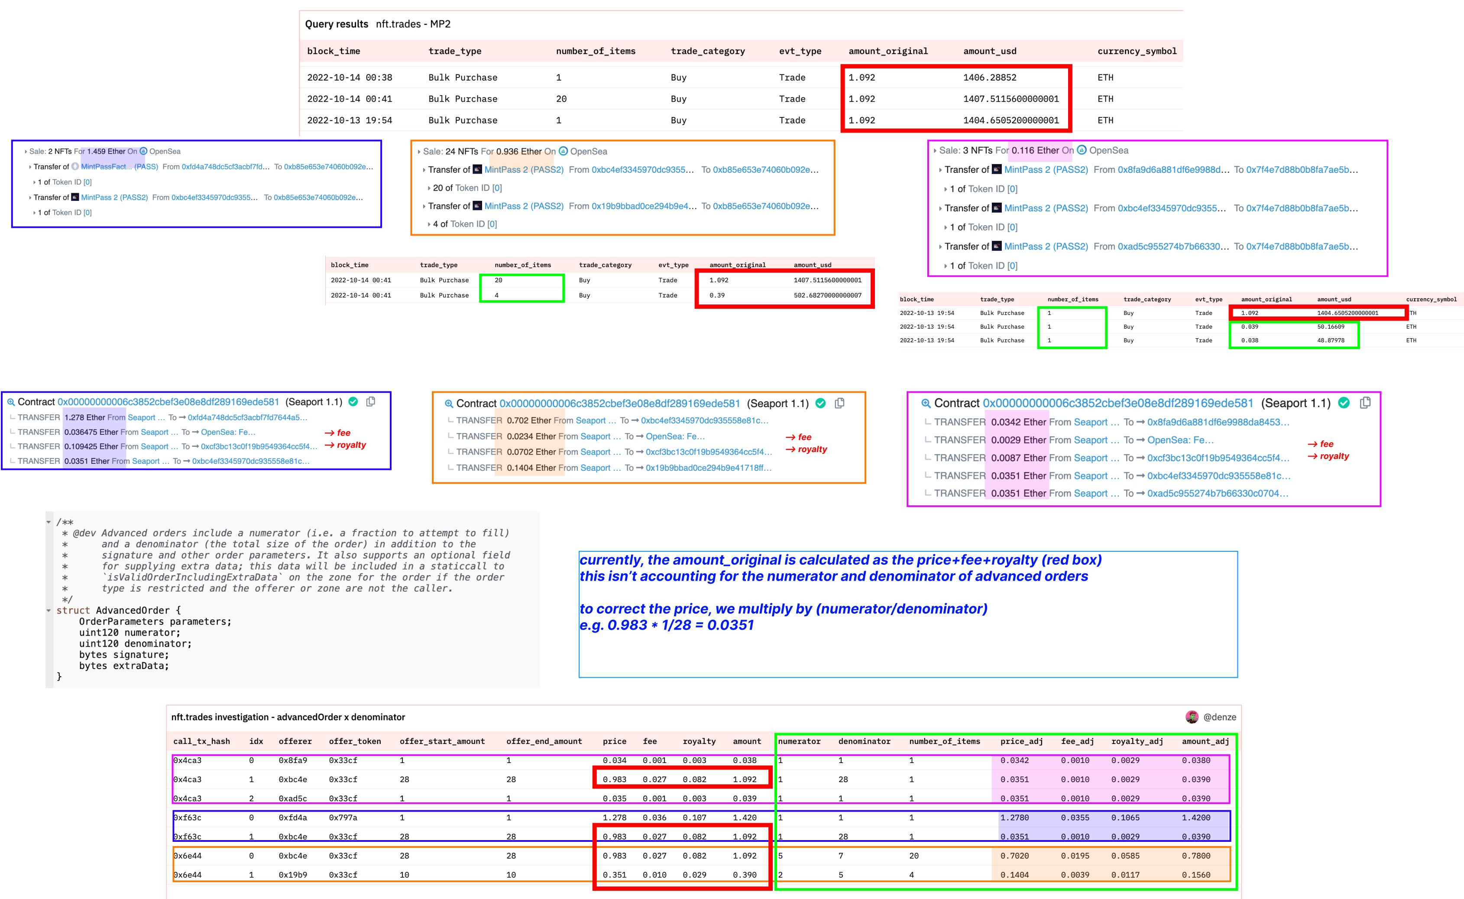This screenshot has width=1464, height=899.
Task: Expand the 'Sale: 2 NFTs For 1.459 Ether' row
Action: (x=25, y=151)
